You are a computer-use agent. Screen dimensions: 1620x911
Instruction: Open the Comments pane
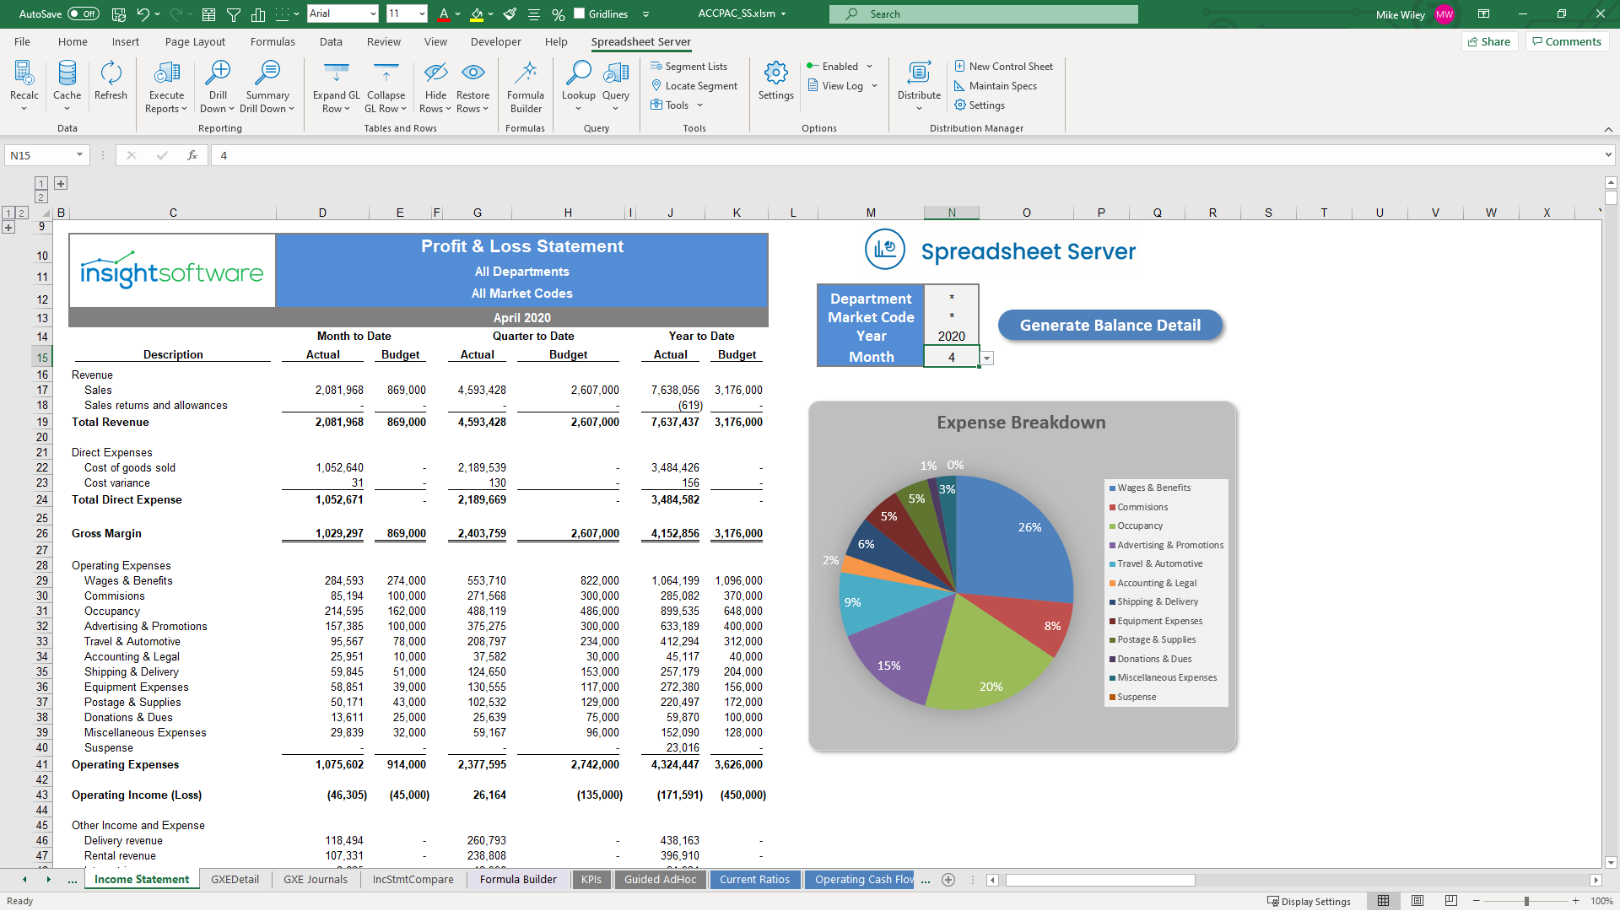(1567, 41)
